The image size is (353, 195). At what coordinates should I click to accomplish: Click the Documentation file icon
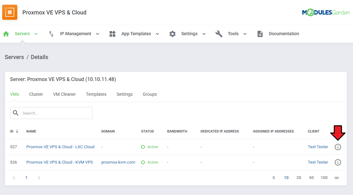260,34
